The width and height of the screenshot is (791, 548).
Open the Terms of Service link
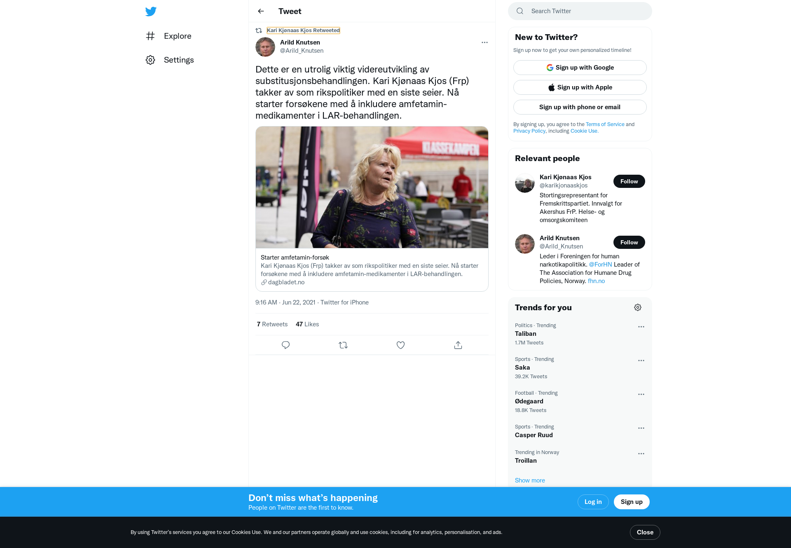coord(605,124)
